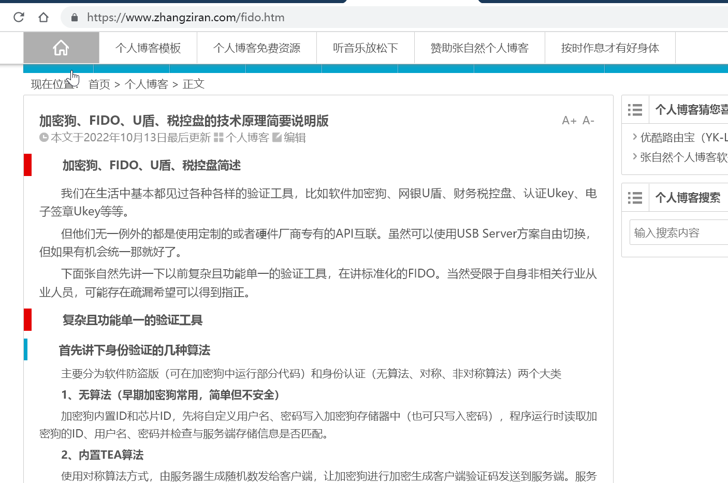Click heading 加密狗、FIDO、U盾、税控盘简述

(152, 166)
